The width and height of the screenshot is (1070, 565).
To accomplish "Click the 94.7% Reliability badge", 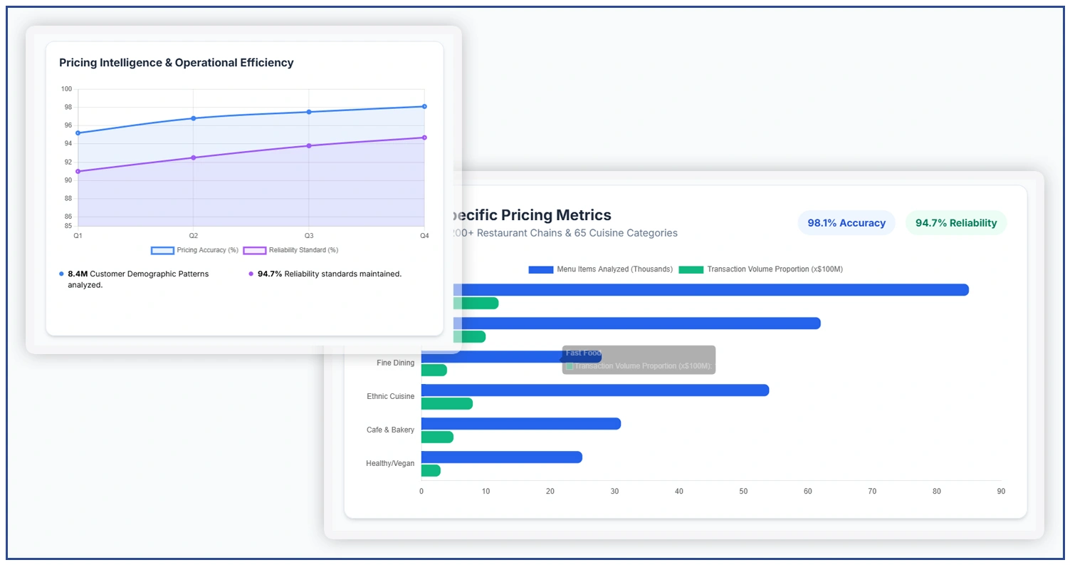I will pyautogui.click(x=956, y=222).
